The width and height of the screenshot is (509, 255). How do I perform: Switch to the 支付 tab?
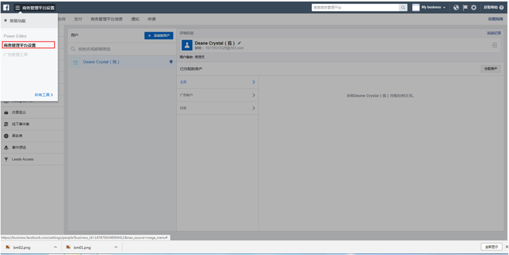pyautogui.click(x=78, y=19)
